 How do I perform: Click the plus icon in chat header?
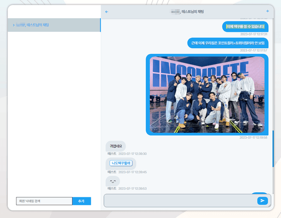[267, 11]
